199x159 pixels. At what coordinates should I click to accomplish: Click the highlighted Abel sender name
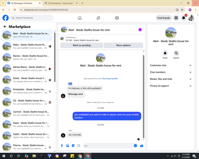click(x=70, y=84)
